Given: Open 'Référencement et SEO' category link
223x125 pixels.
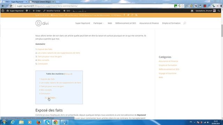Looking at the screenshot, I should tap(169, 69).
